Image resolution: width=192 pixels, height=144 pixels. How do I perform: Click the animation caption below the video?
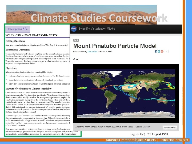pyautogui.click(x=113, y=127)
